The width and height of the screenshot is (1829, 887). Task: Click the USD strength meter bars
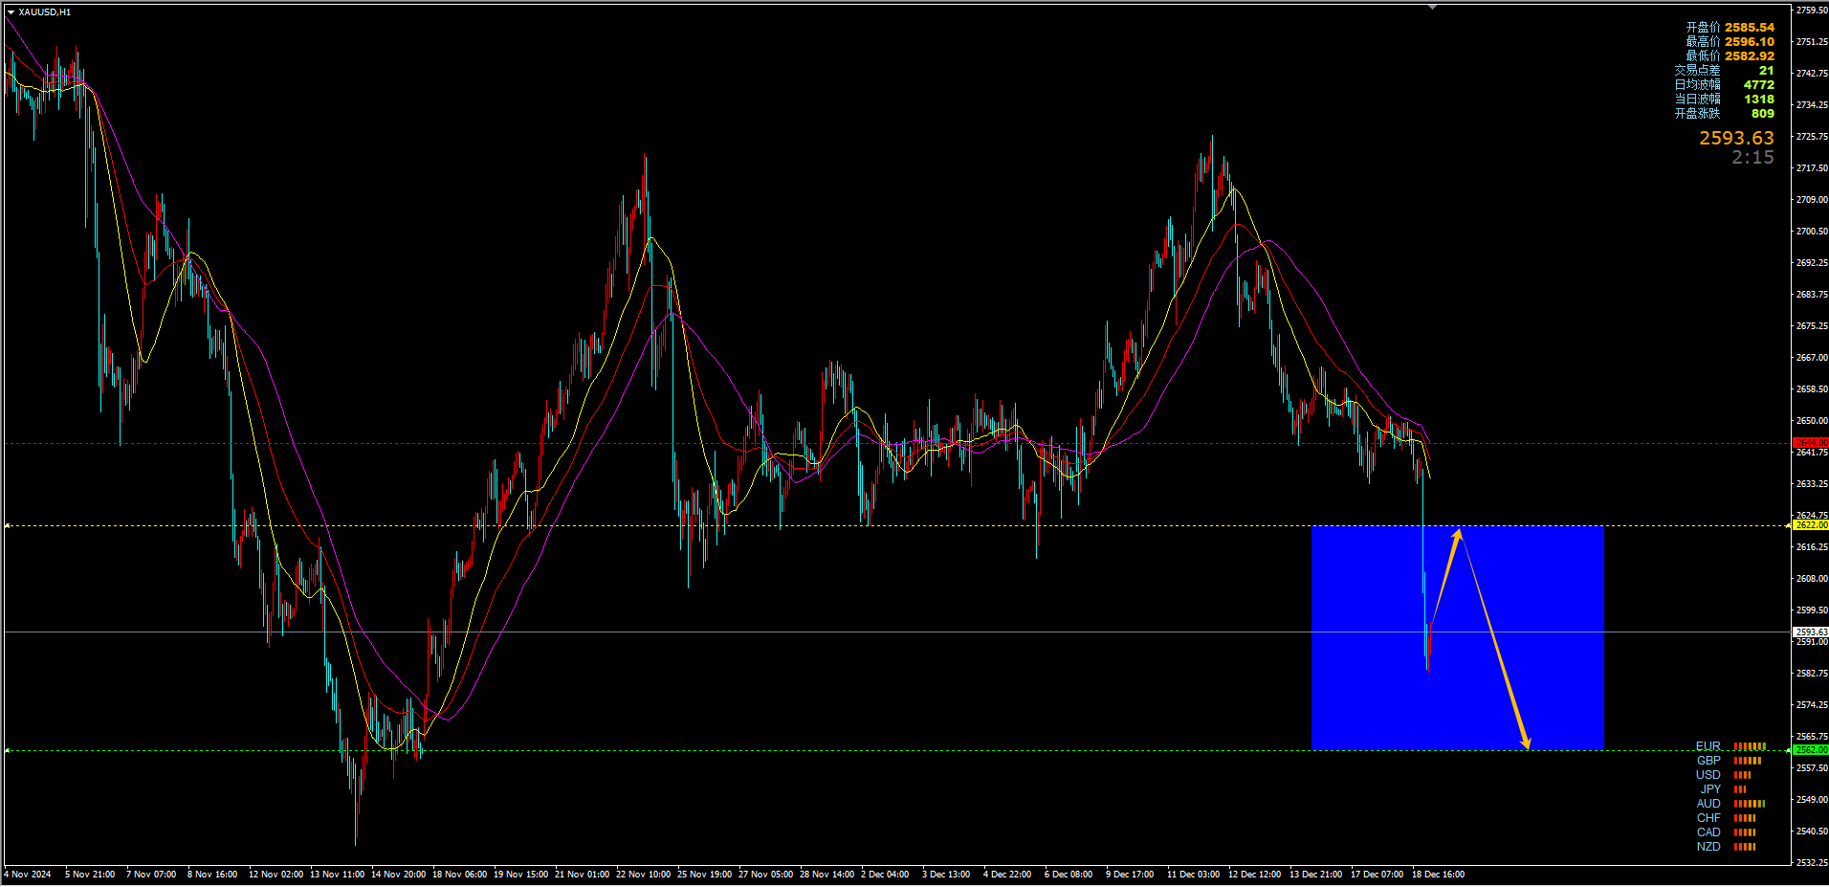pyautogui.click(x=1743, y=775)
